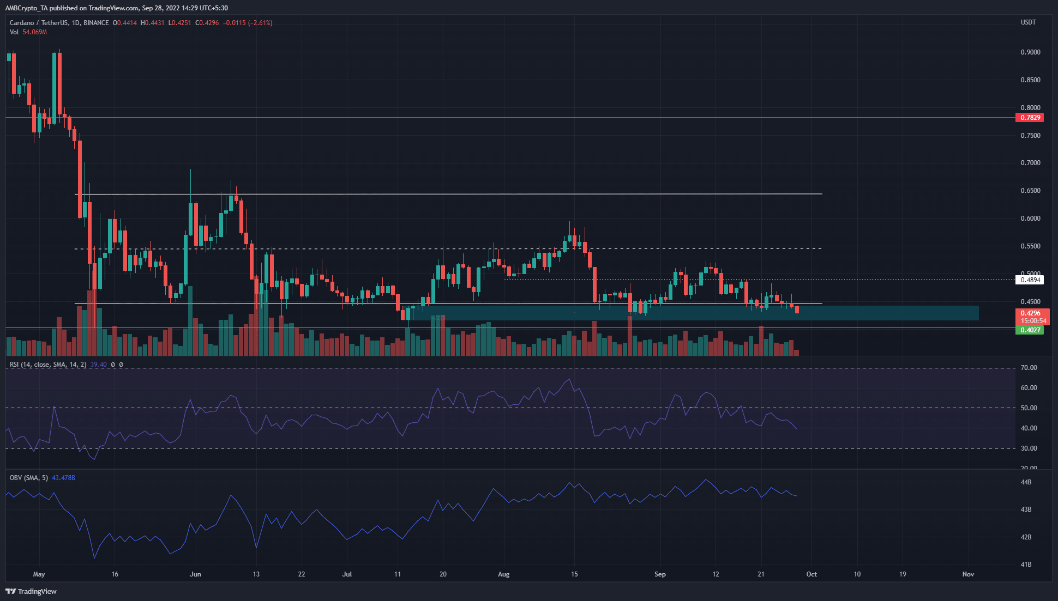The height and width of the screenshot is (601, 1058).
Task: Click the 0.9000 price axis label
Action: pyautogui.click(x=1030, y=52)
